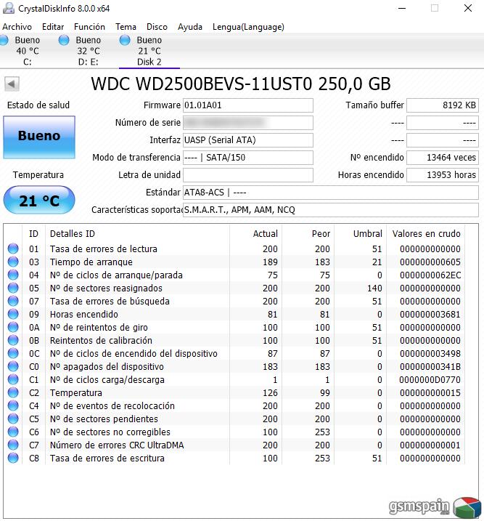Click the Valores en crudo column header
Screen dimensions: 484x521
(426, 233)
